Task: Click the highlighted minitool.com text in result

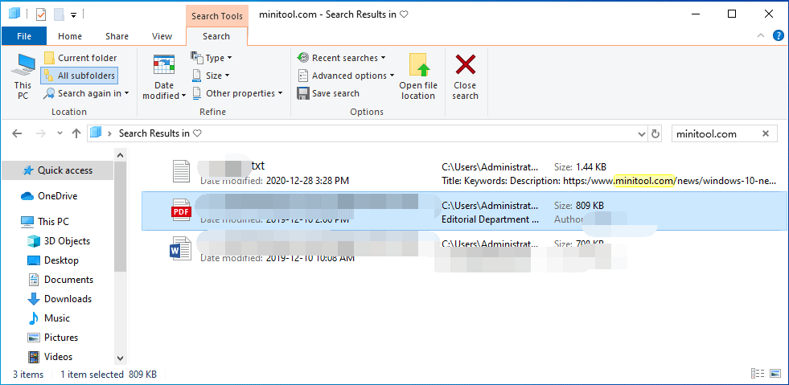Action: (x=644, y=180)
